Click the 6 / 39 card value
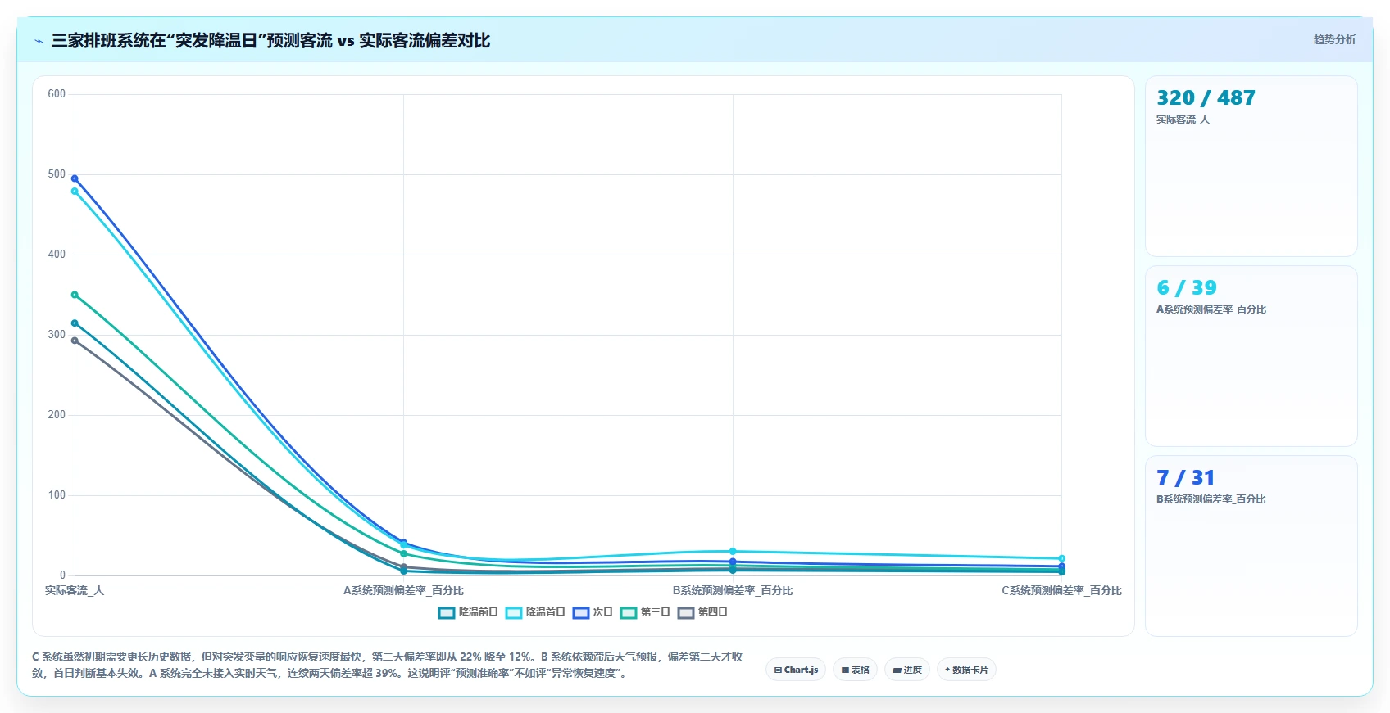 1187,288
